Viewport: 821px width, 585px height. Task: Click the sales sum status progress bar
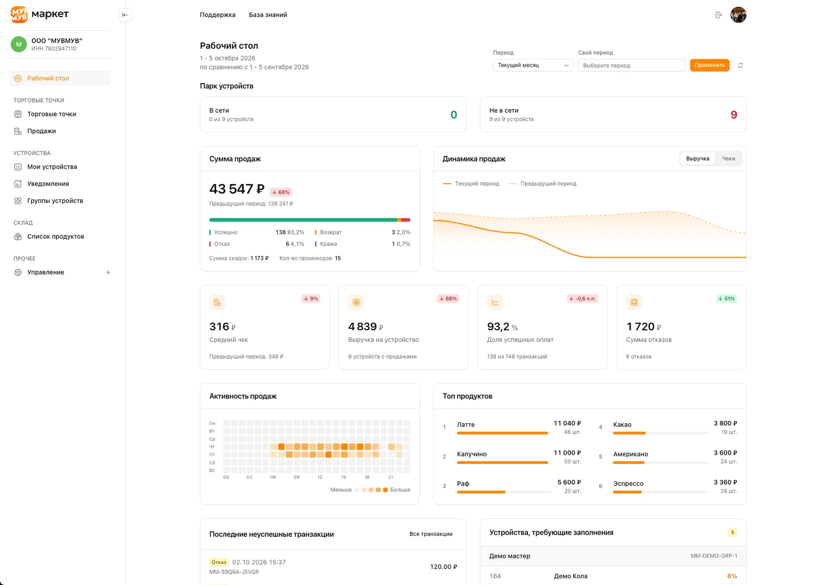tap(310, 220)
